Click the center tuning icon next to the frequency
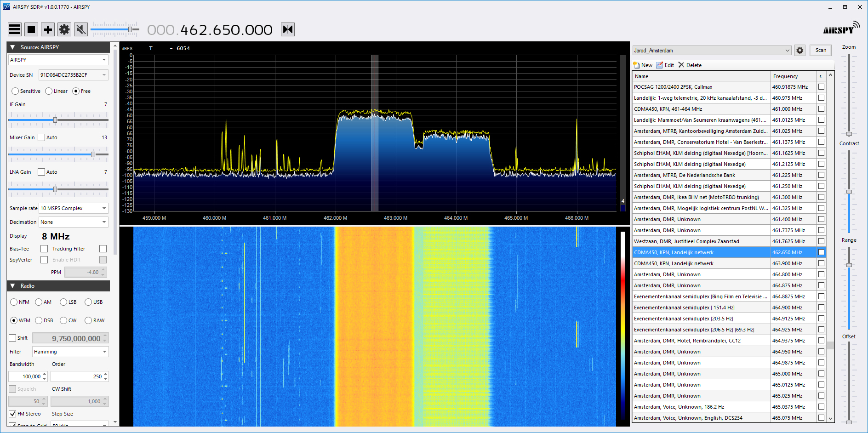The image size is (868, 433). pyautogui.click(x=288, y=29)
